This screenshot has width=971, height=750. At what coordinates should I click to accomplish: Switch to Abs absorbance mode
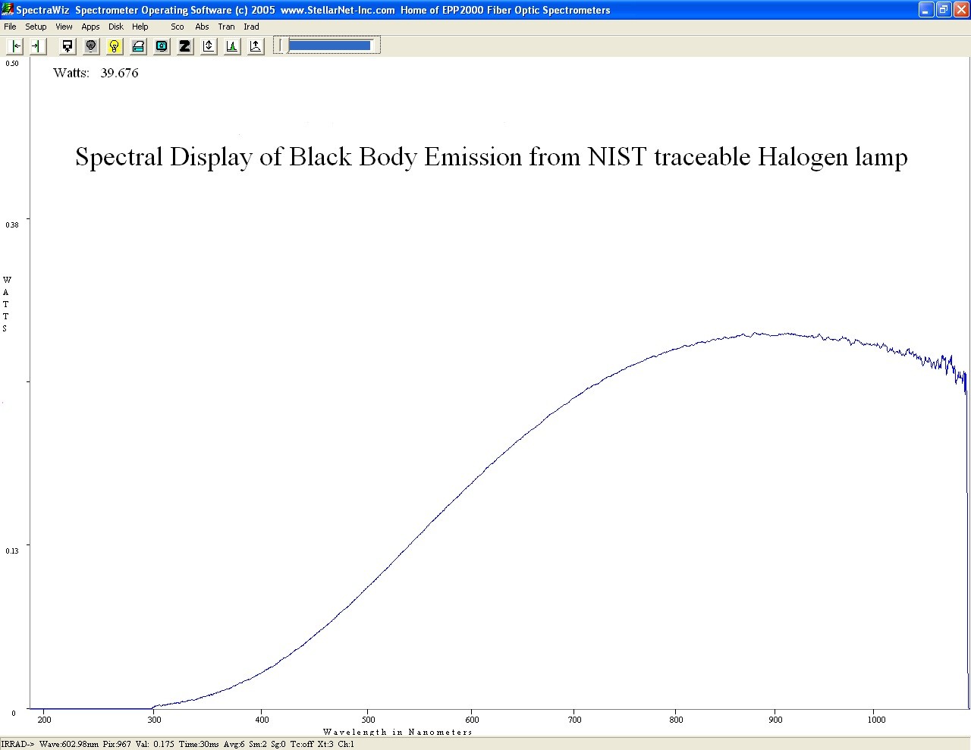[x=202, y=27]
